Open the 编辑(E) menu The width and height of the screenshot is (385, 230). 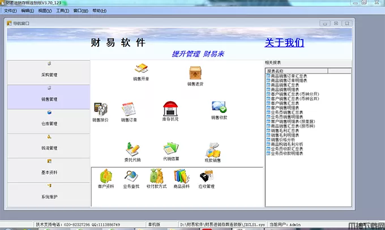coord(27,11)
